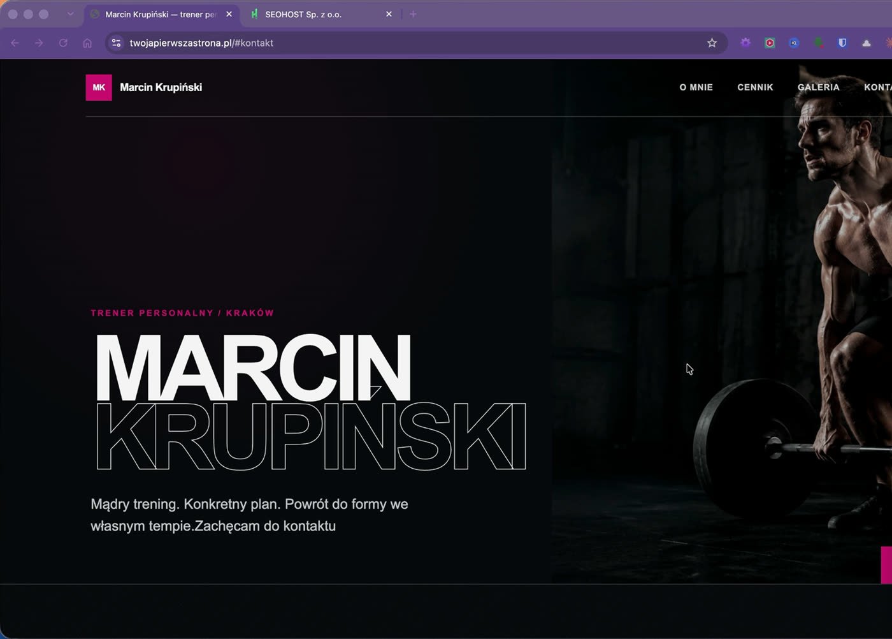Expand the tab search dropdown arrow

(70, 14)
